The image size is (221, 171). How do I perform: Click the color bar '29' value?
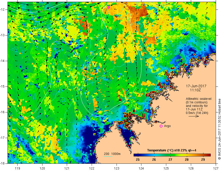point(203,160)
